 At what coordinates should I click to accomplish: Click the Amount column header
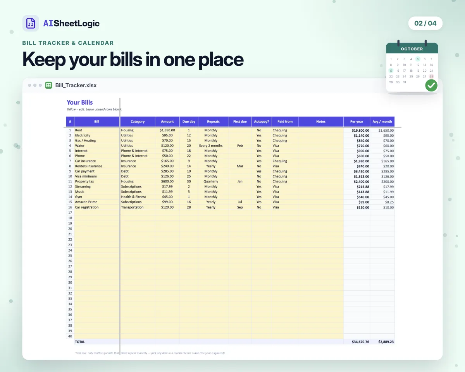click(x=167, y=122)
